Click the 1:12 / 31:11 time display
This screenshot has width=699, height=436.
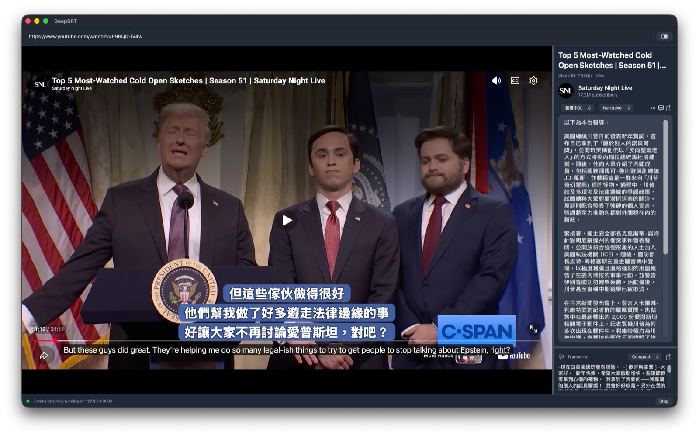(49, 329)
